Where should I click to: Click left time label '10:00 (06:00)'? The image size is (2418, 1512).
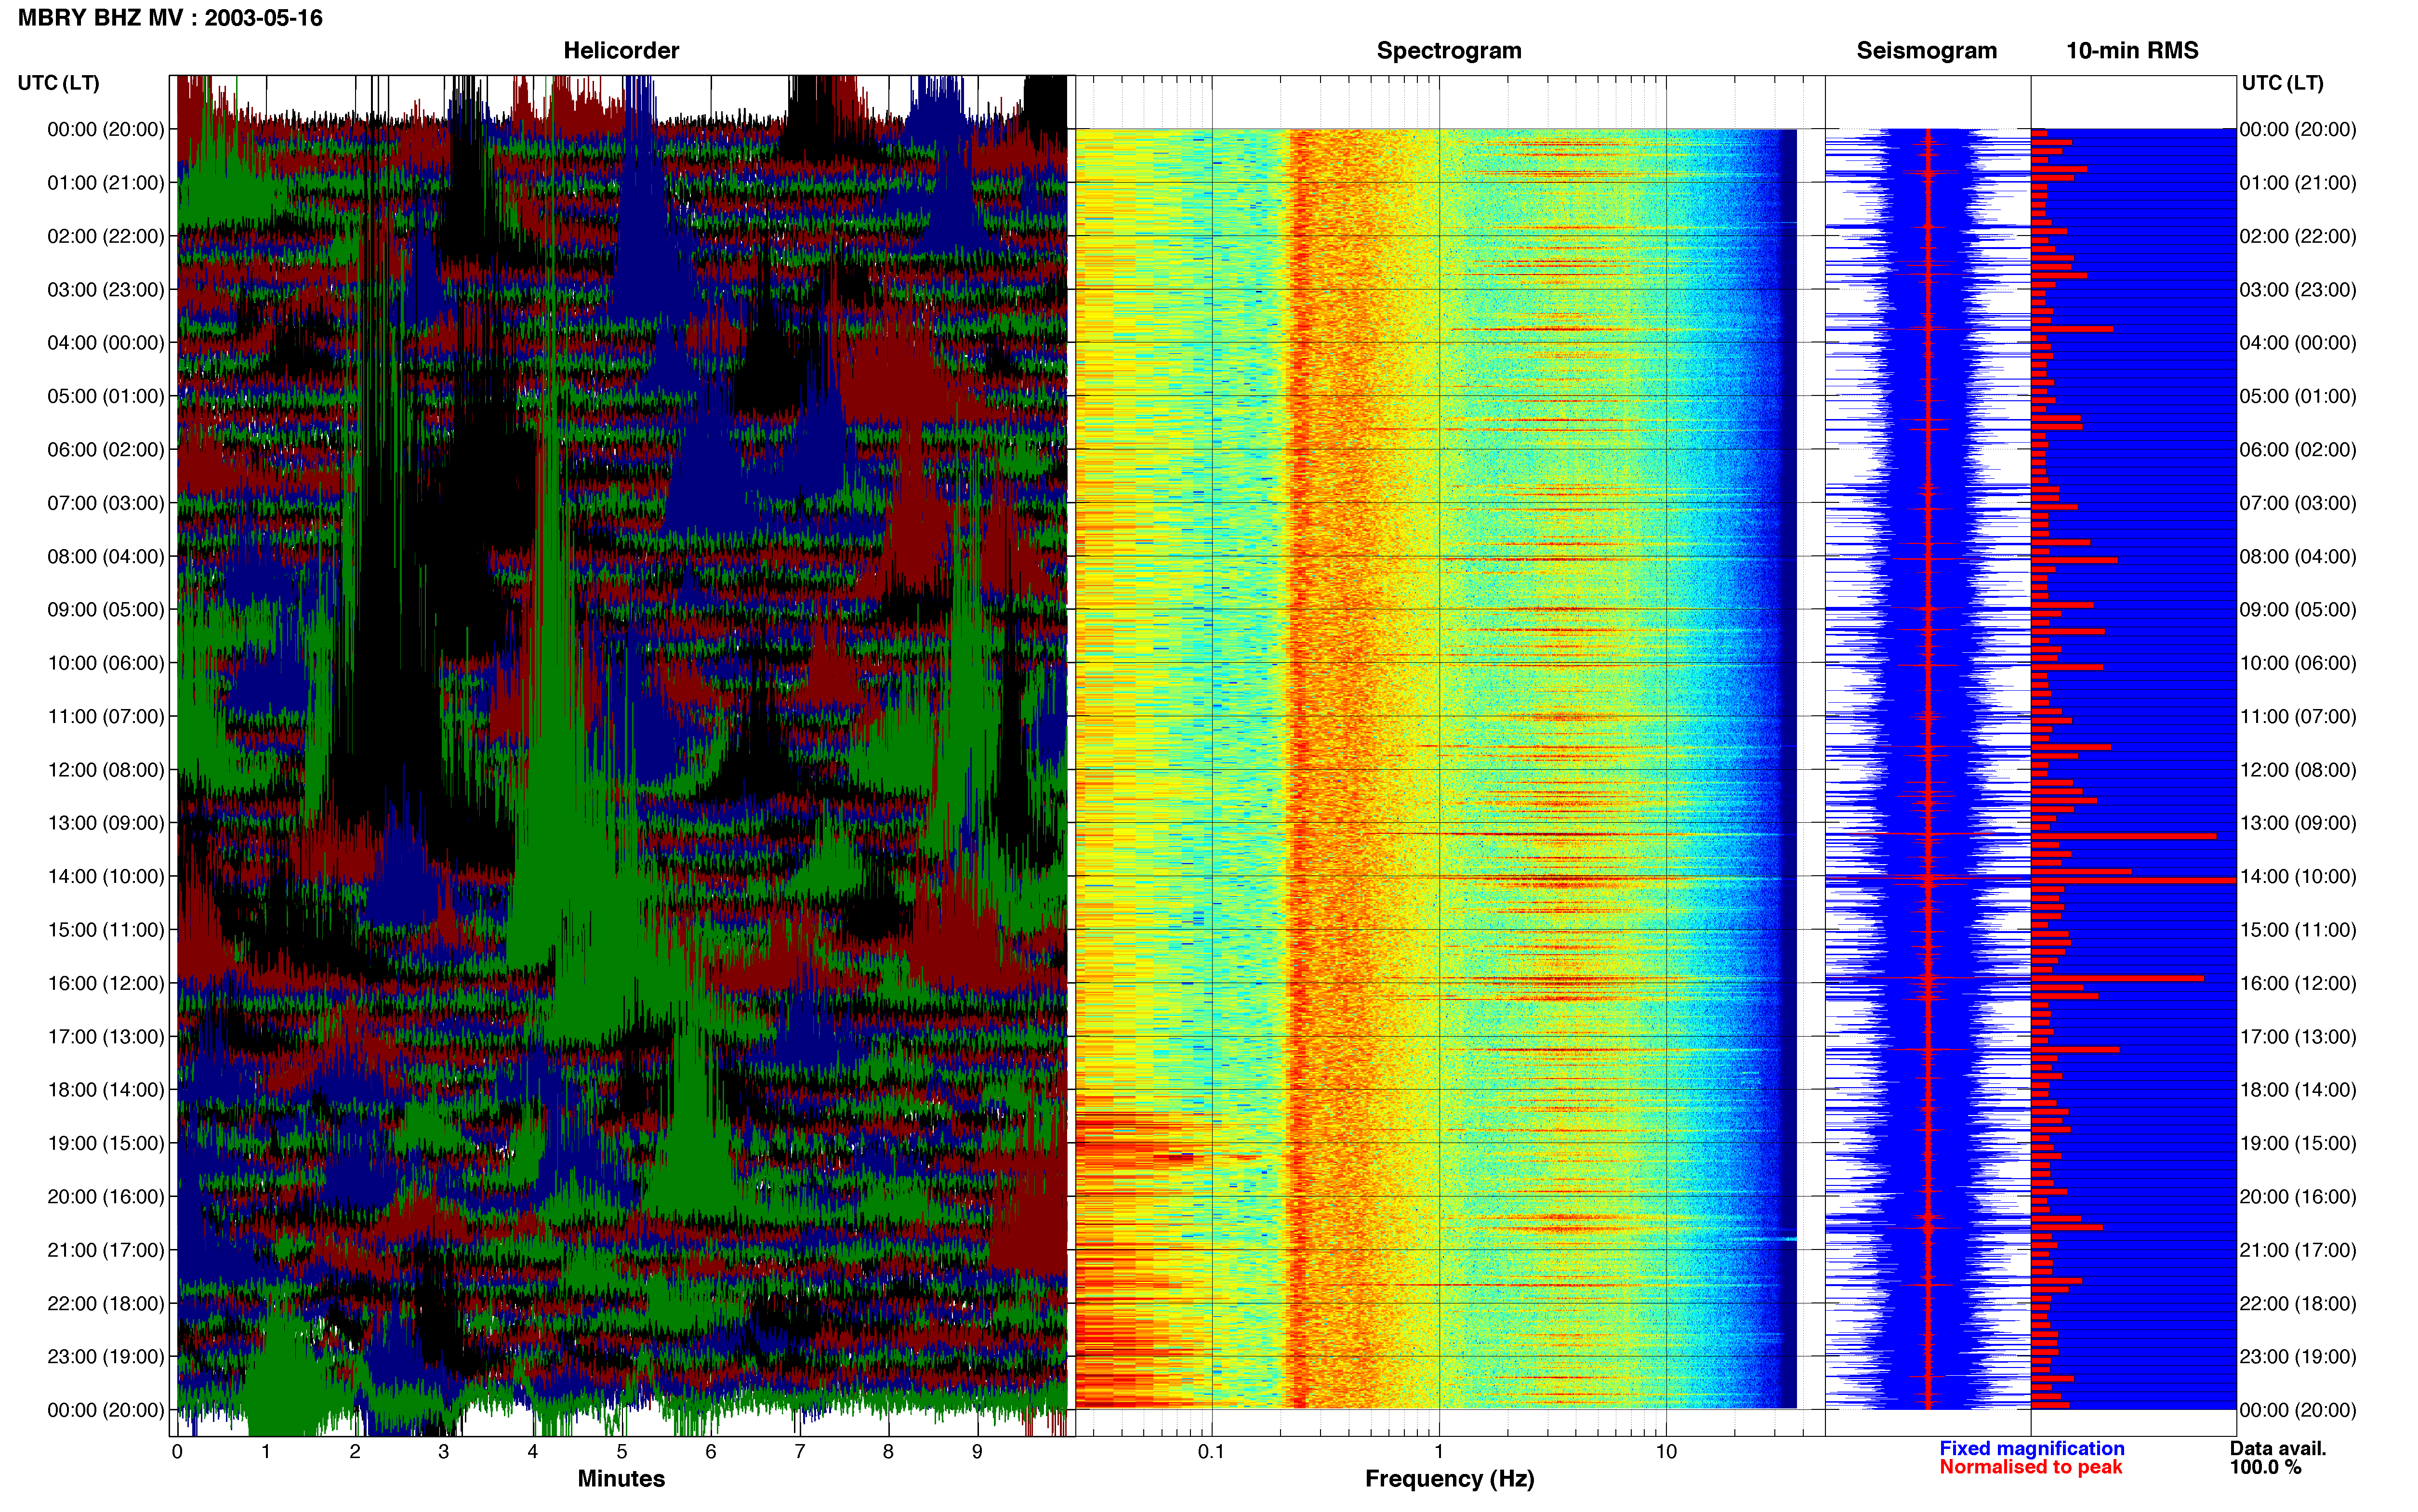(106, 663)
